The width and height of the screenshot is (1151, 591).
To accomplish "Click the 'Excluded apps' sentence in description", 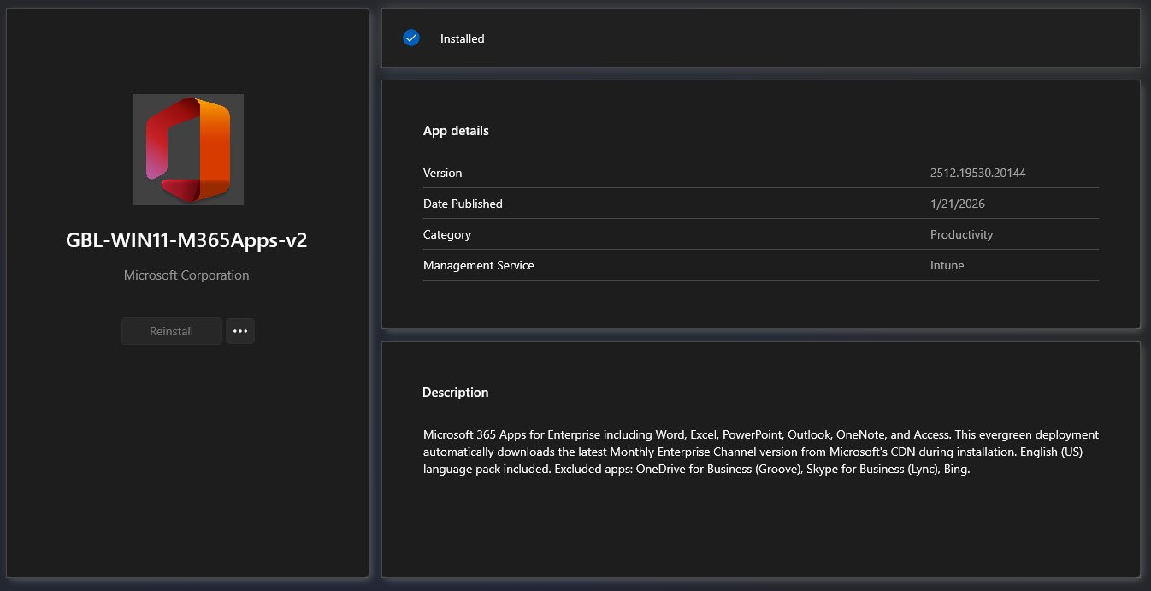I will coord(761,469).
